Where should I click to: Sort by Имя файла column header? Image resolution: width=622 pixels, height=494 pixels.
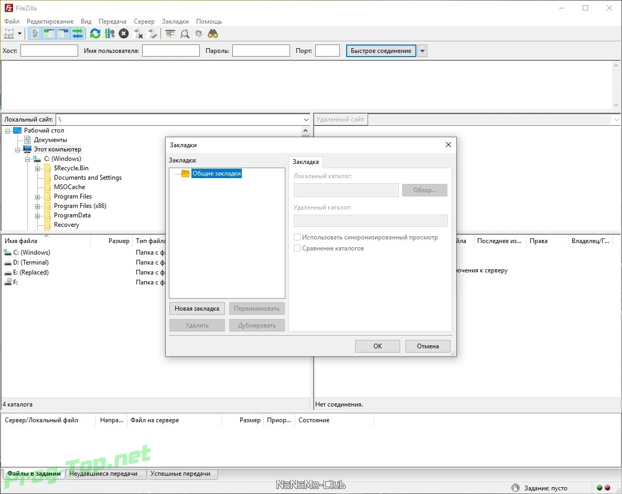pyautogui.click(x=46, y=241)
